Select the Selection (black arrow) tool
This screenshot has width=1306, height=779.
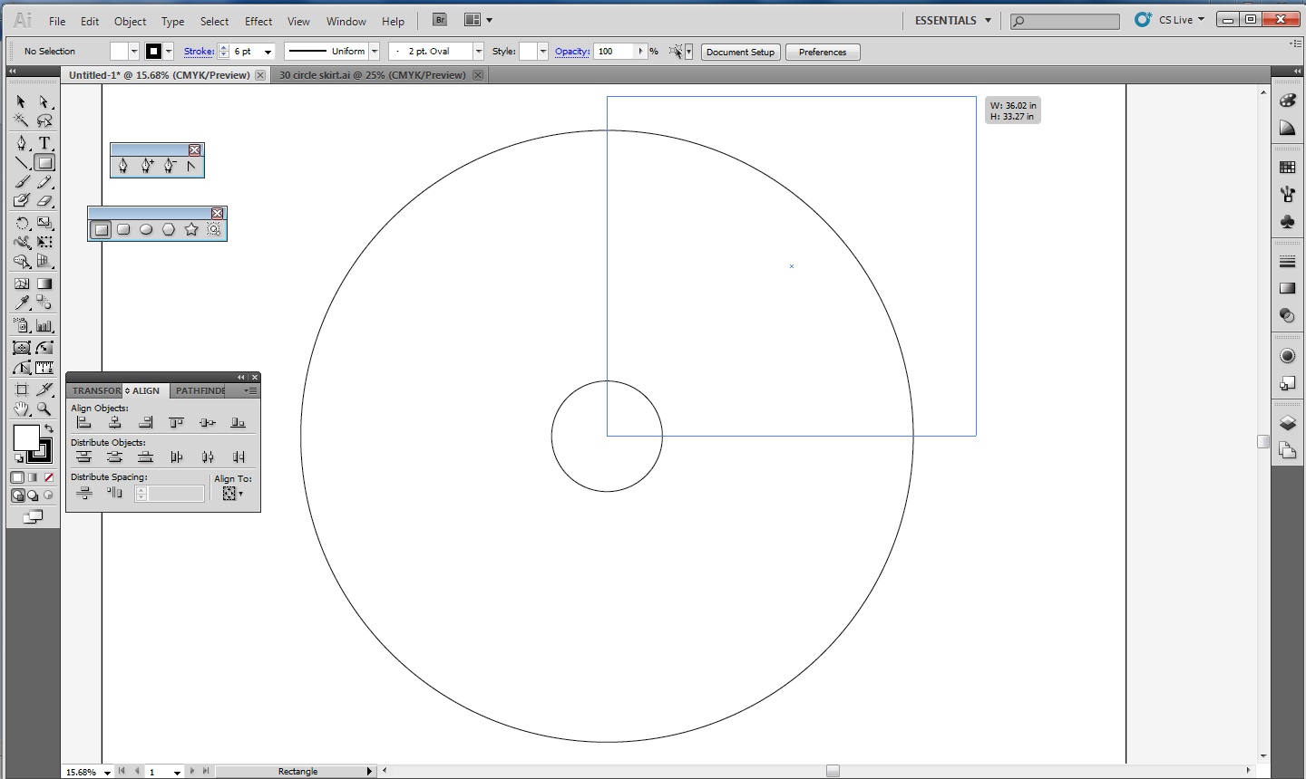tap(22, 101)
